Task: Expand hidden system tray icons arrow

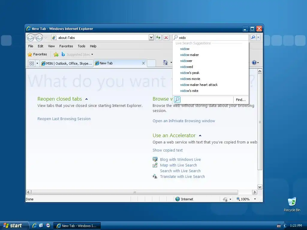Action: pyautogui.click(x=285, y=226)
